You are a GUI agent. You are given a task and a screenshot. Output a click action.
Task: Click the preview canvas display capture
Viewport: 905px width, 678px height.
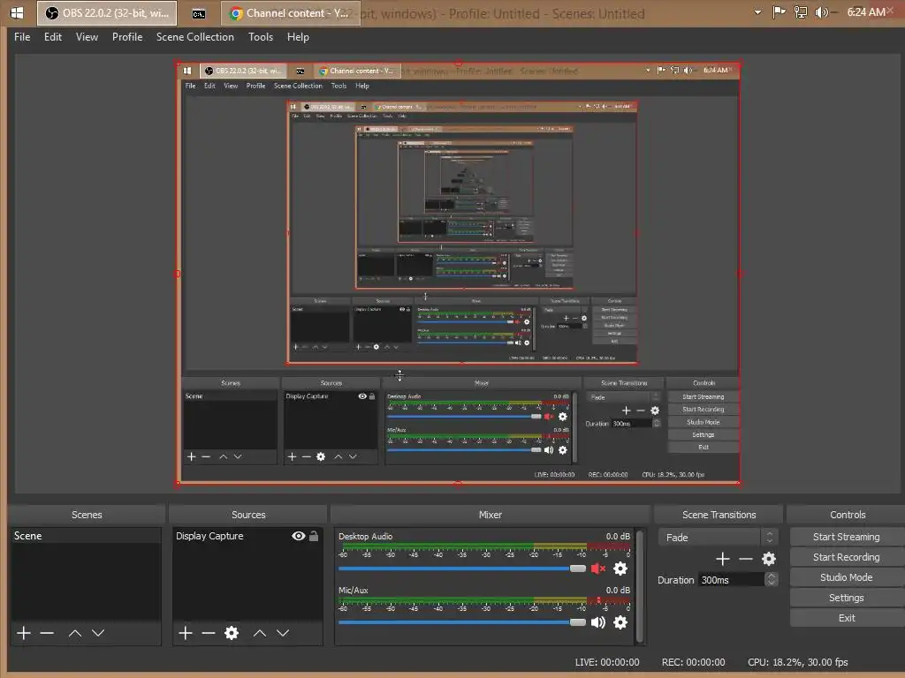459,274
